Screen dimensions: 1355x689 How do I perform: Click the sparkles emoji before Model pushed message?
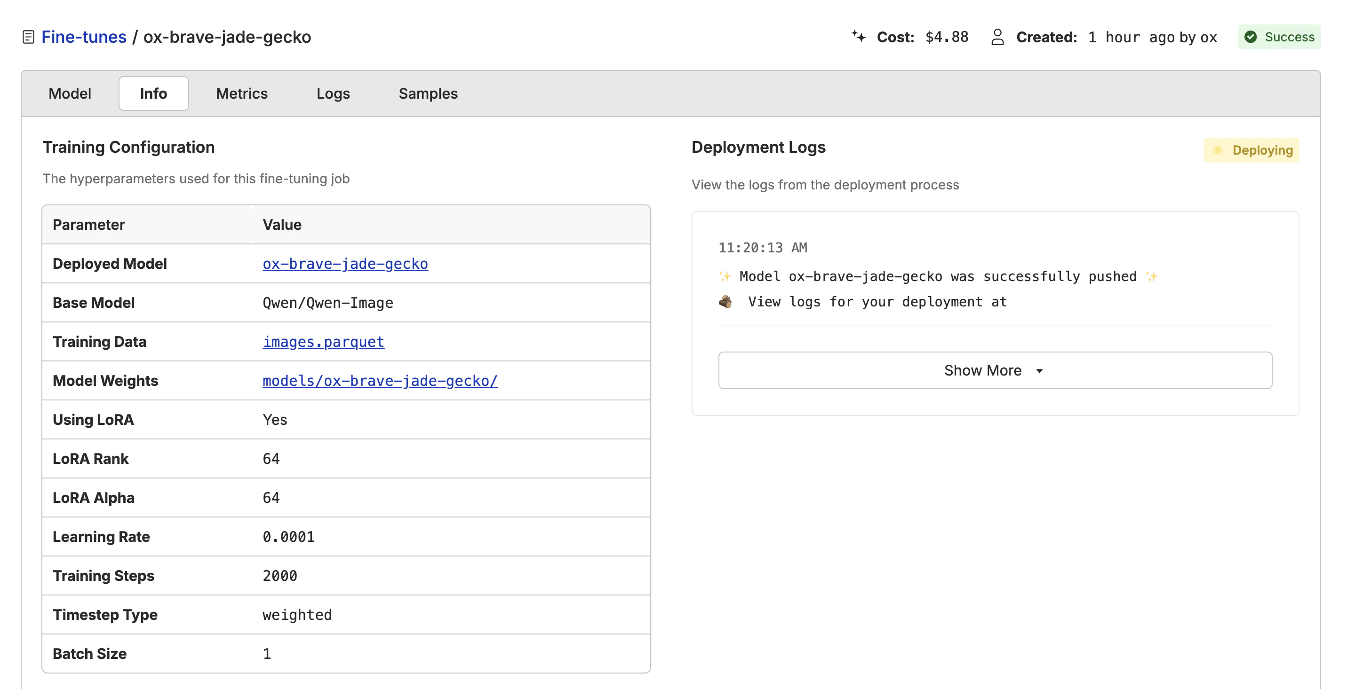point(725,276)
